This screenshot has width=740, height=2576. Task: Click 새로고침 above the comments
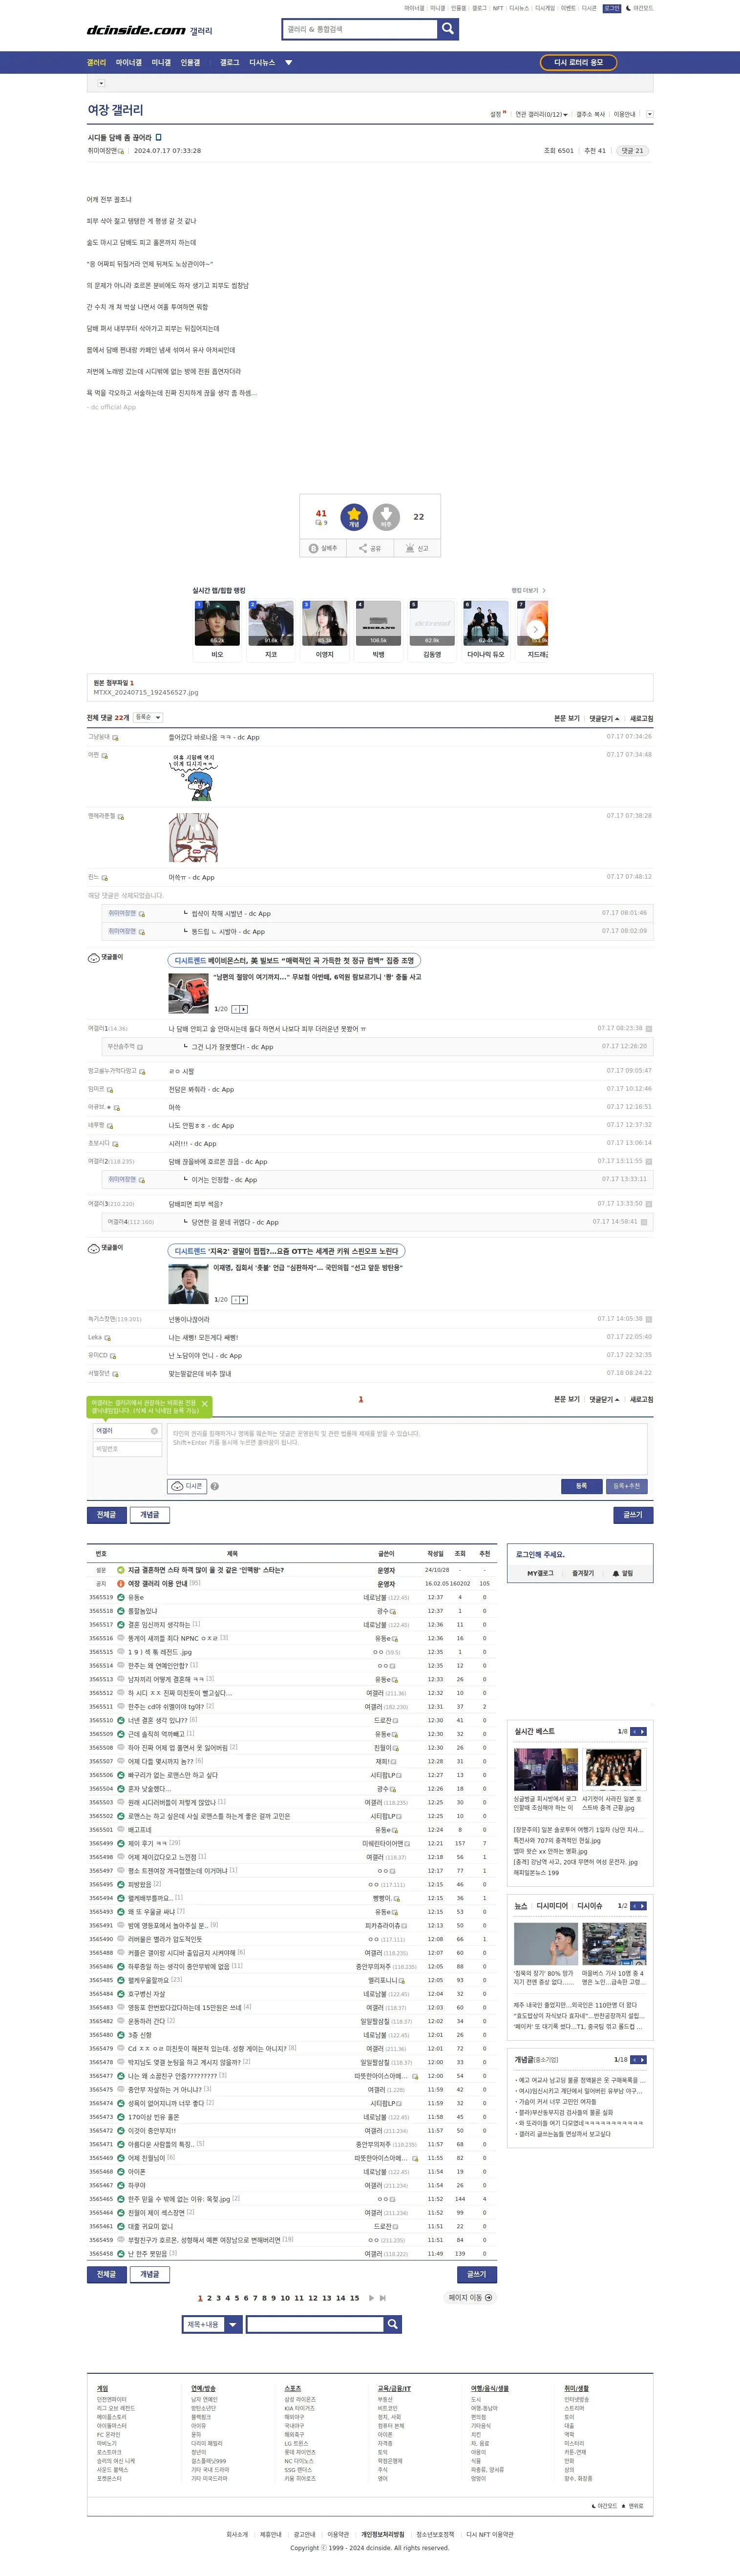pyautogui.click(x=641, y=718)
